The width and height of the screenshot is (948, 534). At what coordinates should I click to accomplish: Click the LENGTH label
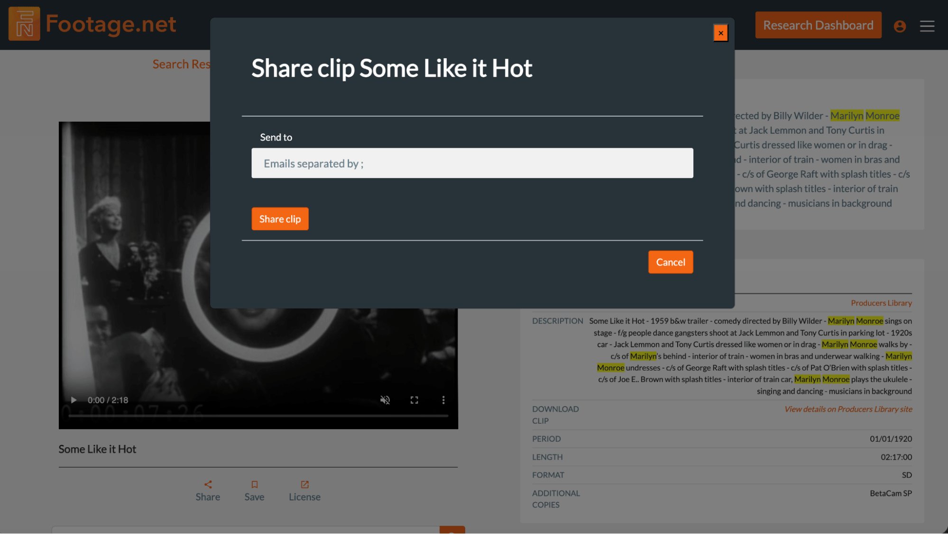tap(547, 457)
